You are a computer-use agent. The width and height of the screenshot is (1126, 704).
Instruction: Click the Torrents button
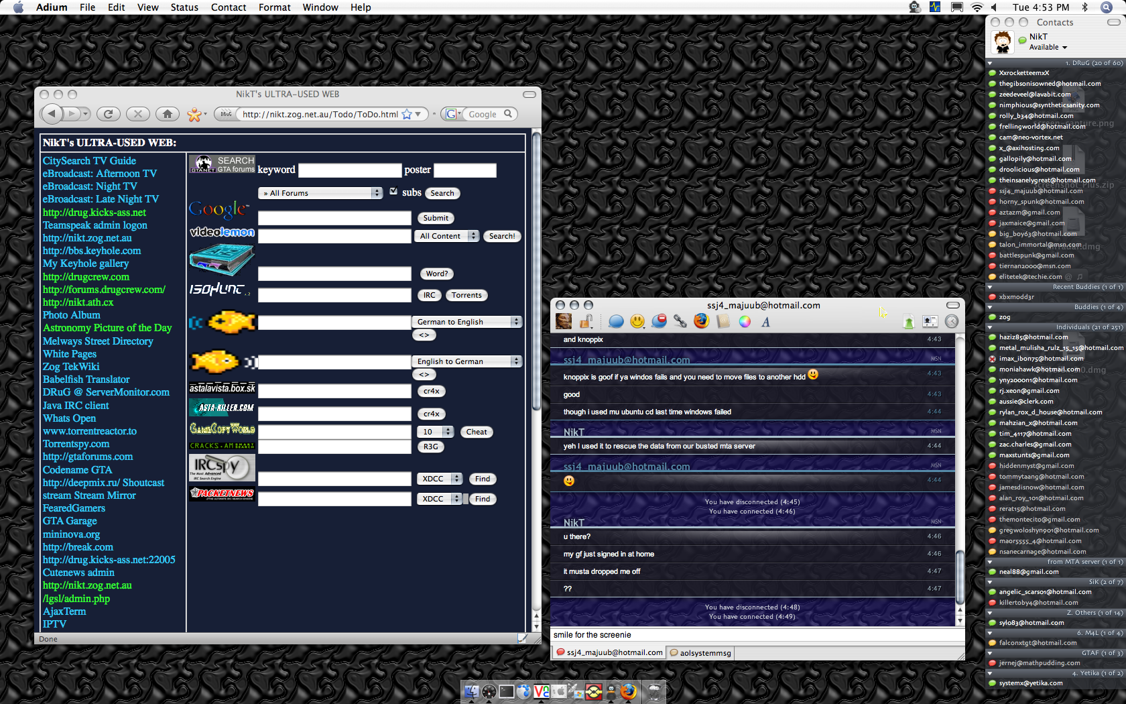click(466, 295)
